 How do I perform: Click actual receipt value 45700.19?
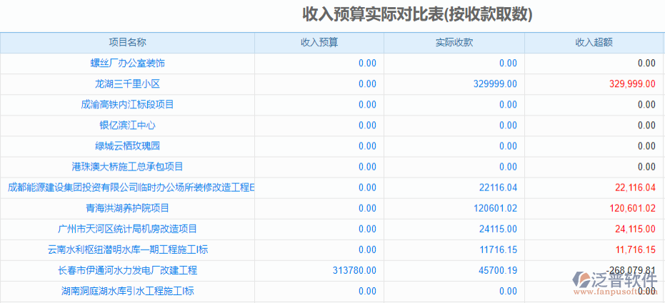coord(499,270)
